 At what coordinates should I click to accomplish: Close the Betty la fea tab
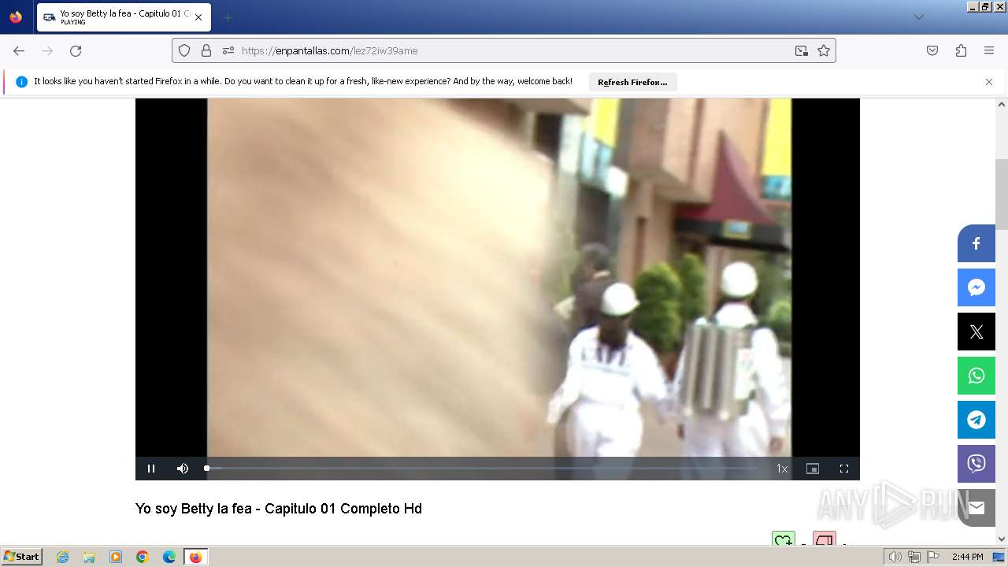[198, 17]
